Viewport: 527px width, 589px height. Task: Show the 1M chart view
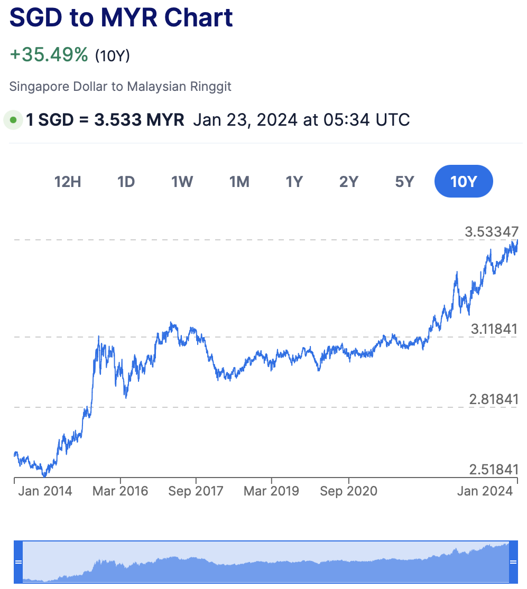[x=239, y=182]
